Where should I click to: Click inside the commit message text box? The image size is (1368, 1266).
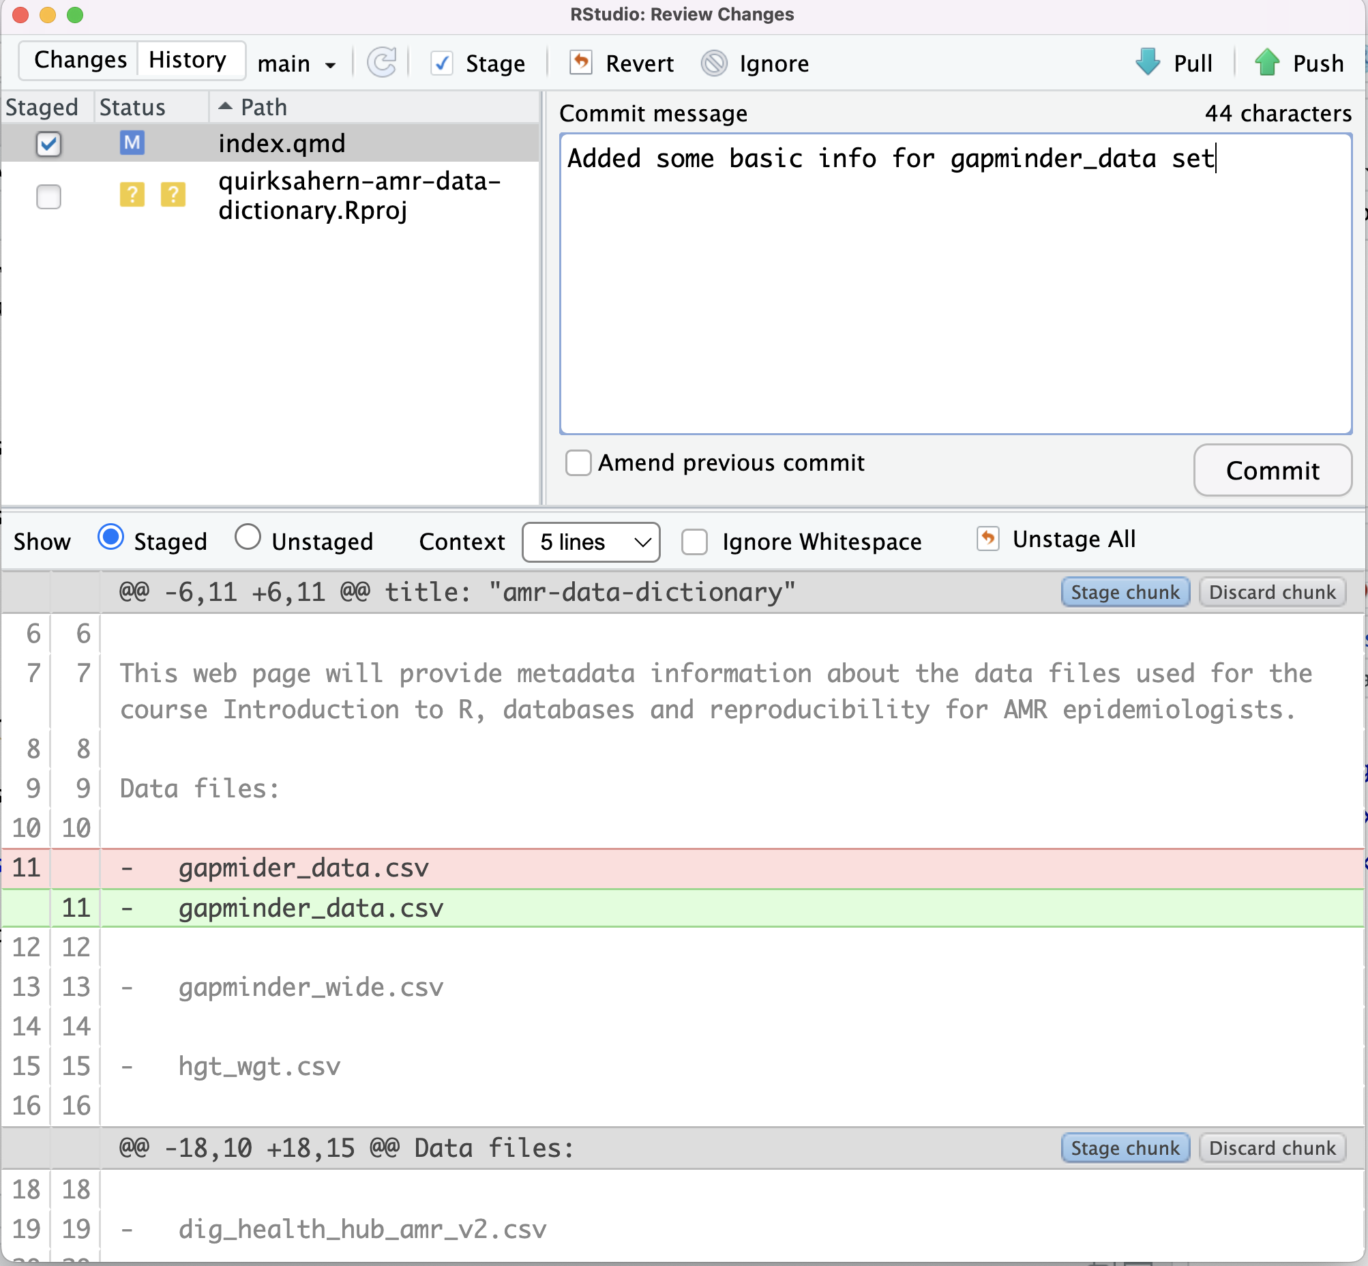955,284
